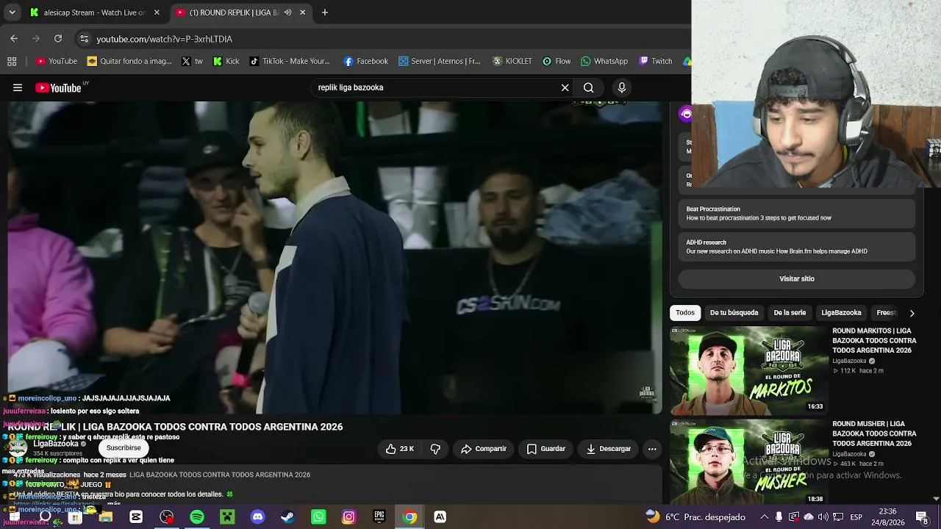This screenshot has width=941, height=529.
Task: Open the WhatsApp bookmark
Action: coord(604,62)
